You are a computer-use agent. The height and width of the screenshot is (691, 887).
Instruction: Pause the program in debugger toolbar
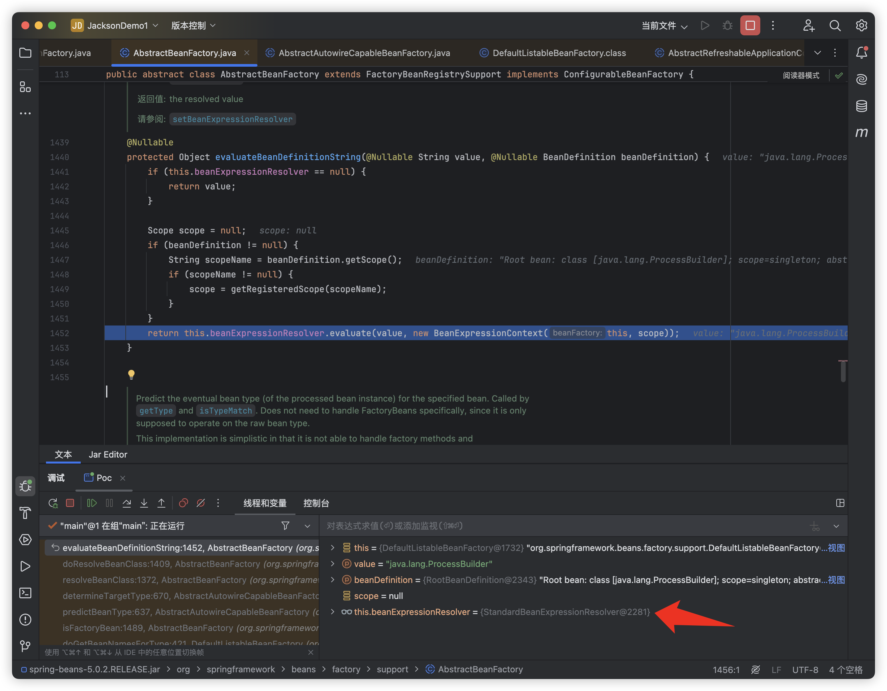pyautogui.click(x=109, y=503)
